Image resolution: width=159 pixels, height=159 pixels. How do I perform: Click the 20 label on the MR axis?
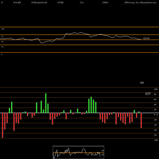tap(155, 110)
